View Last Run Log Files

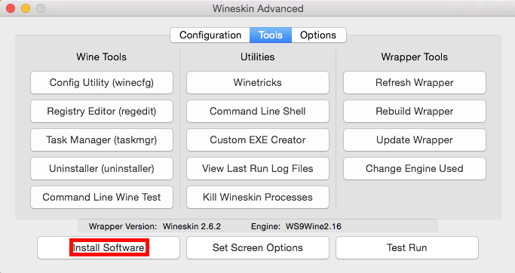pos(258,168)
